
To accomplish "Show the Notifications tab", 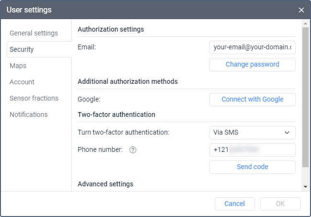I will coord(29,114).
